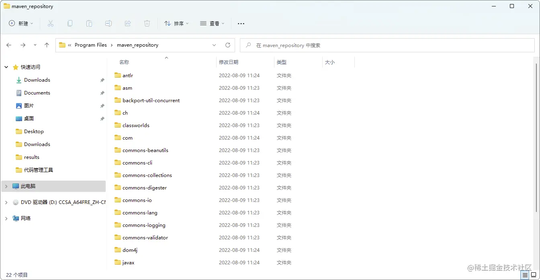
Task: Collapse the 快速访问 tree chevron
Action: point(6,67)
